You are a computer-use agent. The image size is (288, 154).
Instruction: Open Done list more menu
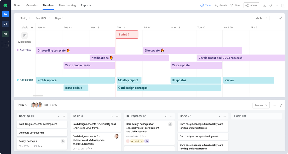pos(225,116)
